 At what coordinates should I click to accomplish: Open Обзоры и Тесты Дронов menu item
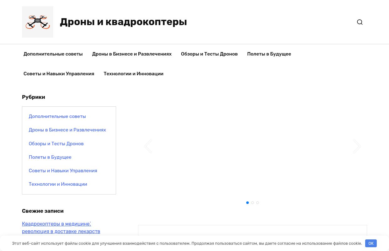[x=209, y=54]
